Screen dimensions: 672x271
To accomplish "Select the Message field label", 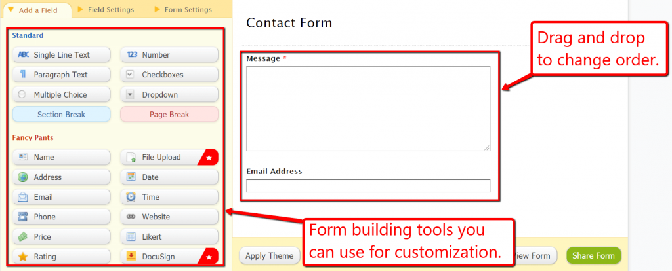I will pyautogui.click(x=263, y=58).
